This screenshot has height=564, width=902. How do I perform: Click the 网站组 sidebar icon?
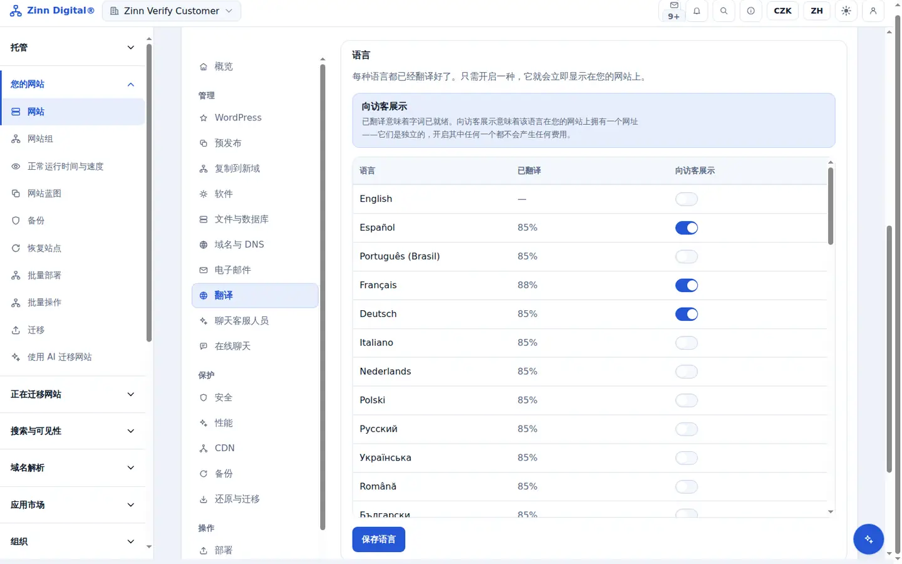pyautogui.click(x=16, y=139)
